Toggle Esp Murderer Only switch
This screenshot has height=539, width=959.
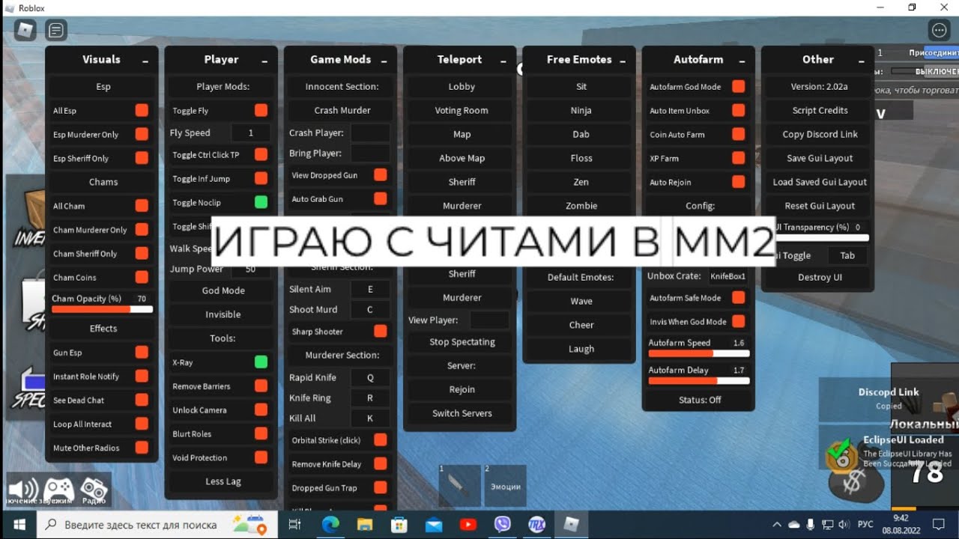tap(142, 135)
